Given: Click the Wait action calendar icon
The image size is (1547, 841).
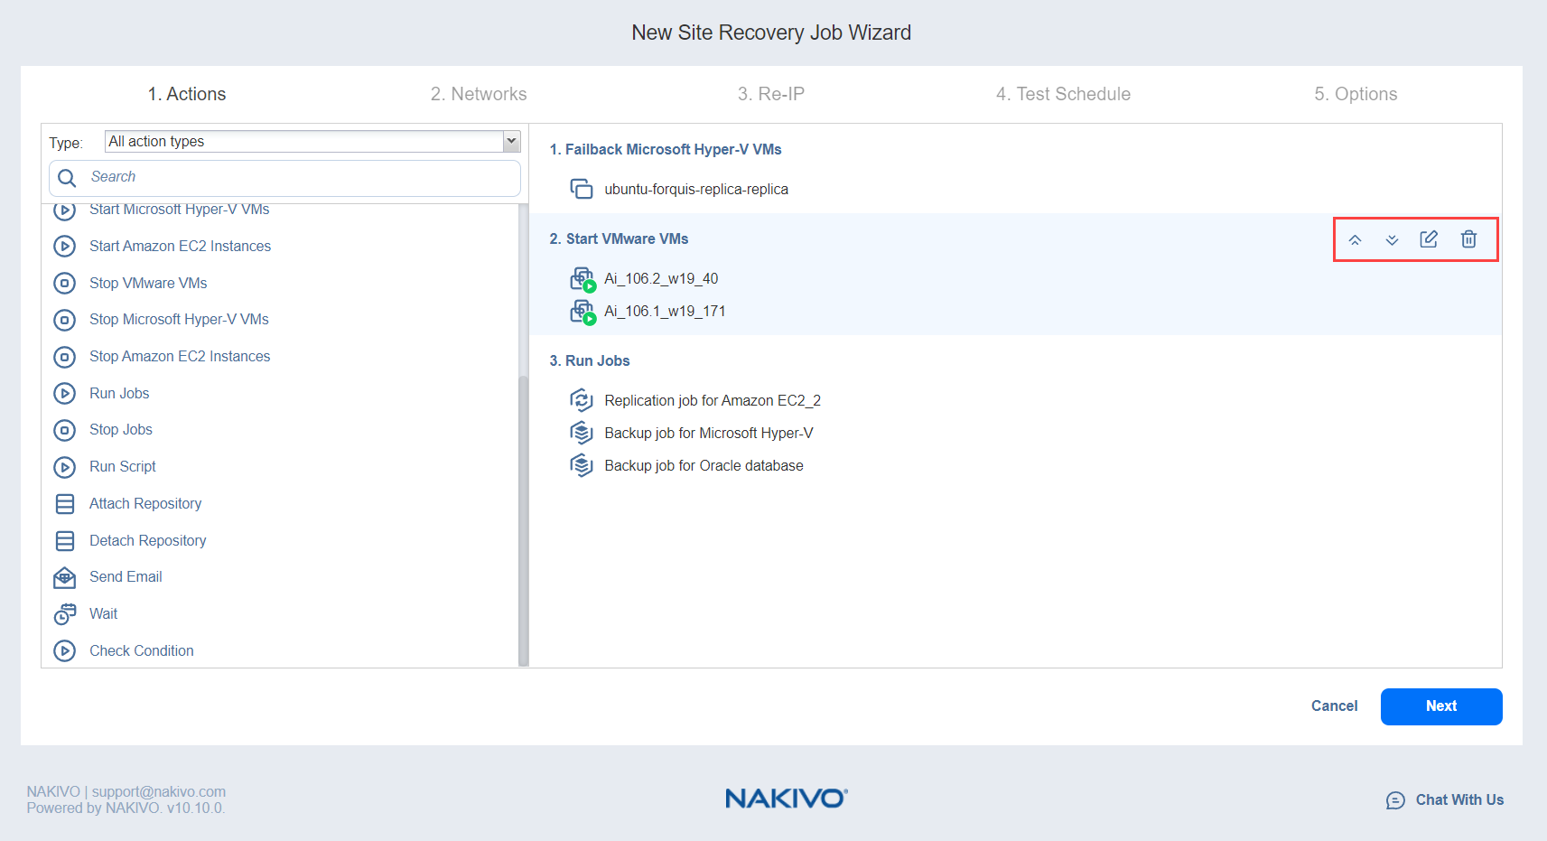Looking at the screenshot, I should [x=64, y=614].
